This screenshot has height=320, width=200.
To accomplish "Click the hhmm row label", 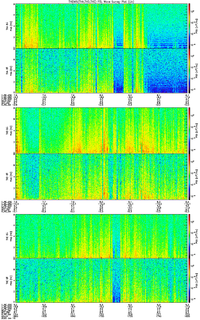I will pos(4,316).
